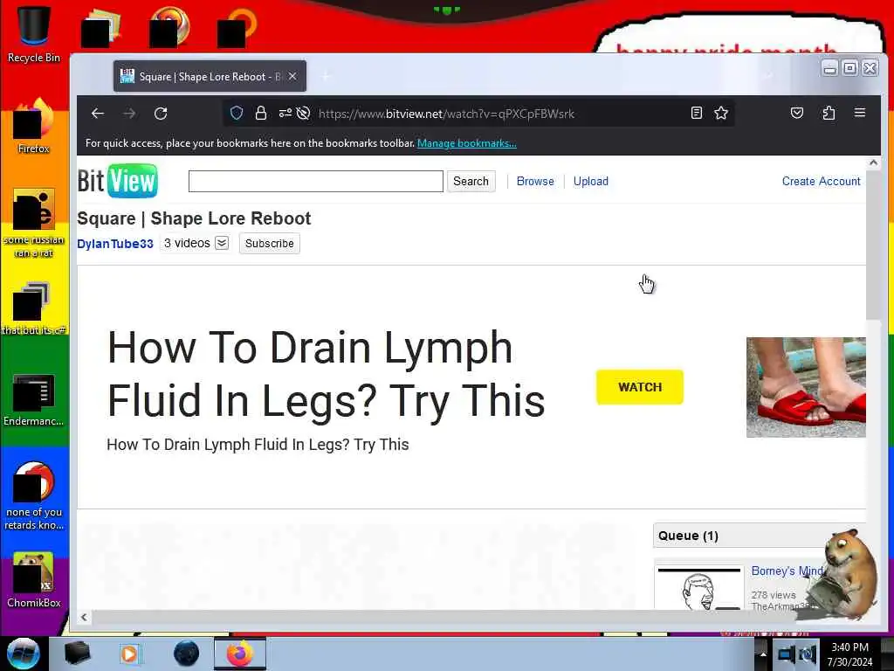
Task: Reload the current BitView page
Action: tap(161, 114)
